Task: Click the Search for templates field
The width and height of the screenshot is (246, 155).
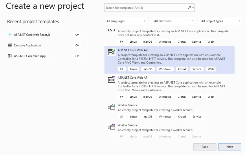Action: (x=149, y=8)
